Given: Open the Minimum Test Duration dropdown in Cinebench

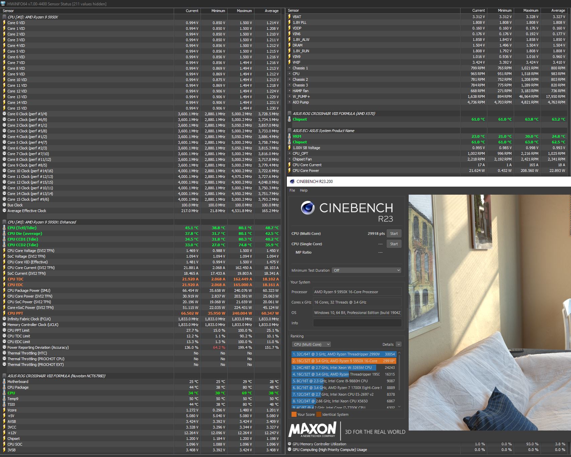Looking at the screenshot, I should (367, 270).
